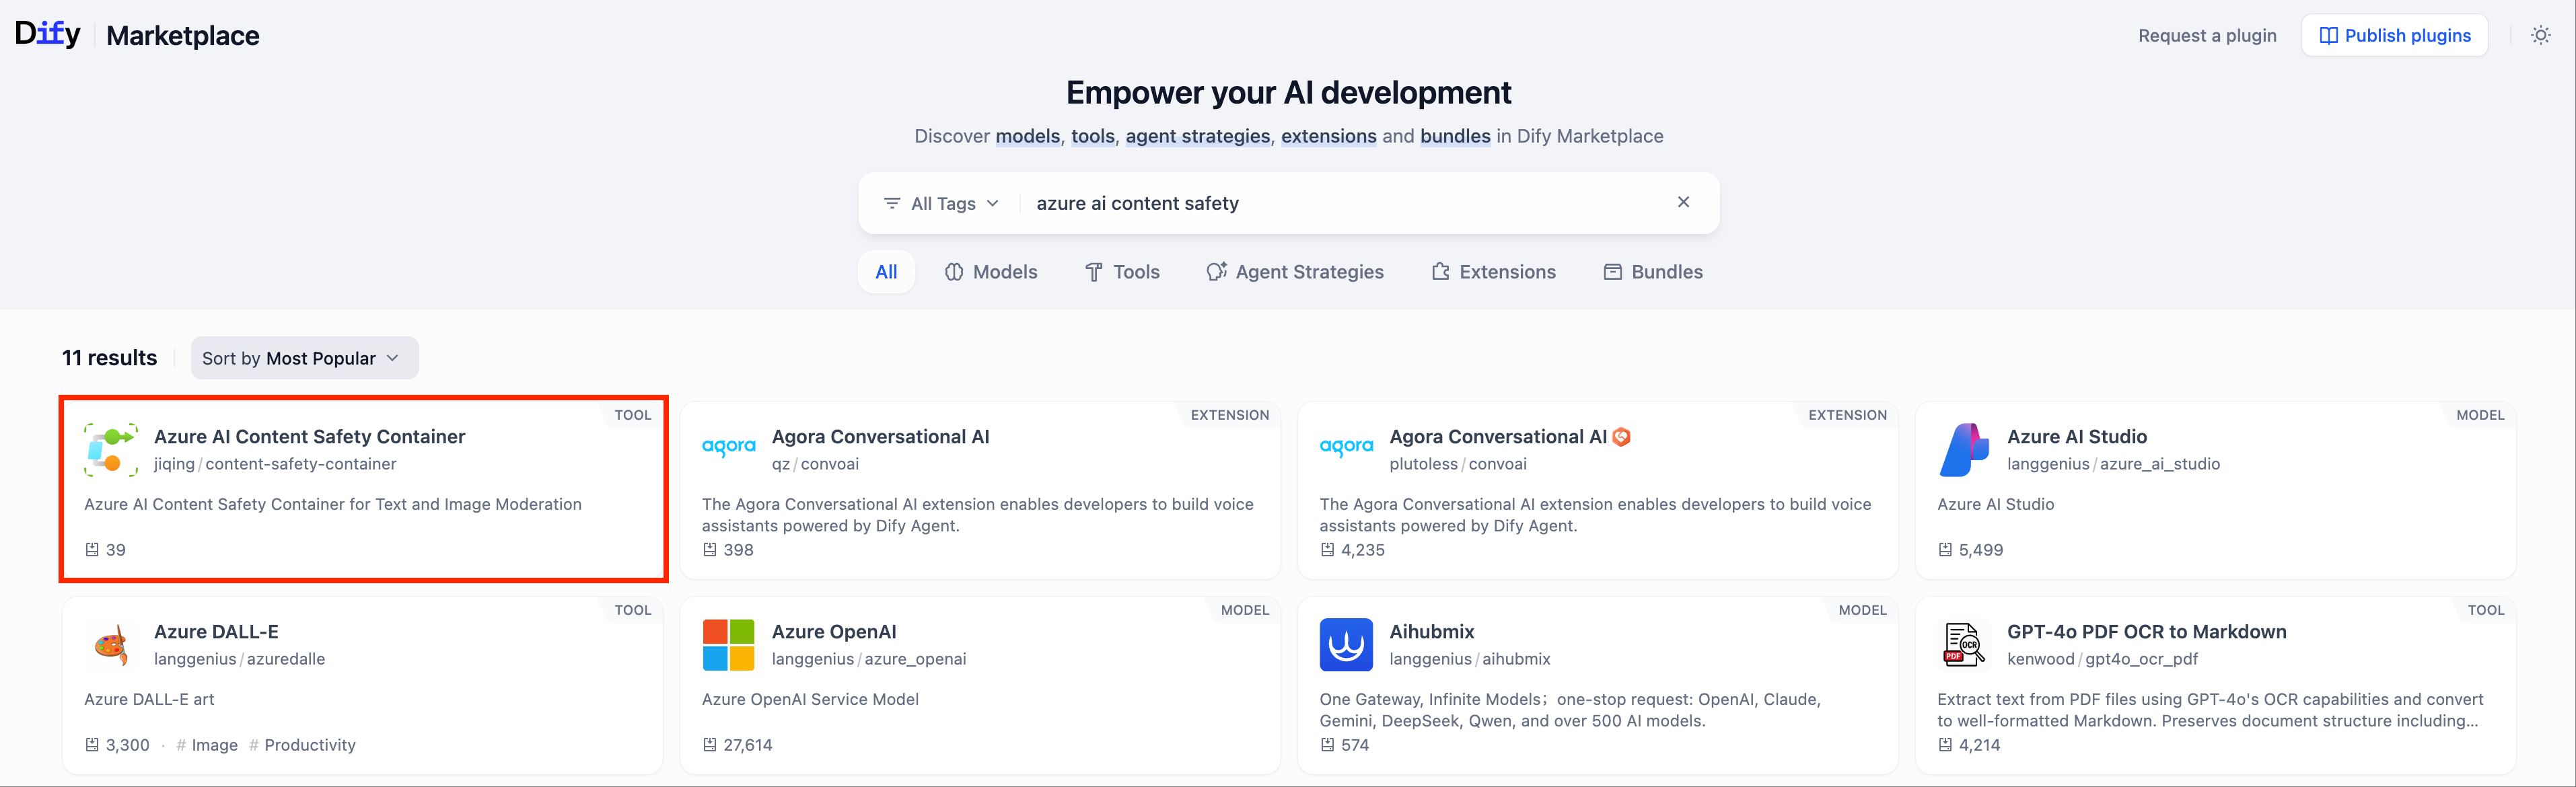Follow the agent strategies link in the subtitle
This screenshot has width=2576, height=787.
coord(1197,136)
